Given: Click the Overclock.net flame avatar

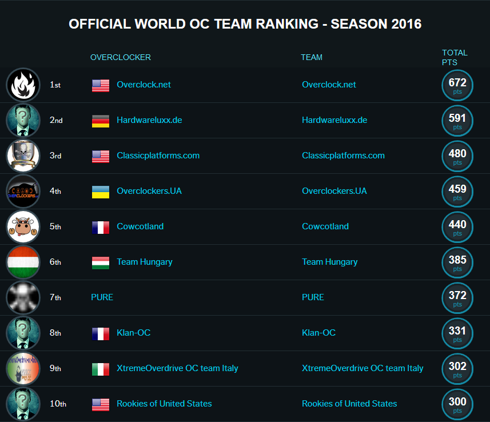Looking at the screenshot, I should [23, 85].
